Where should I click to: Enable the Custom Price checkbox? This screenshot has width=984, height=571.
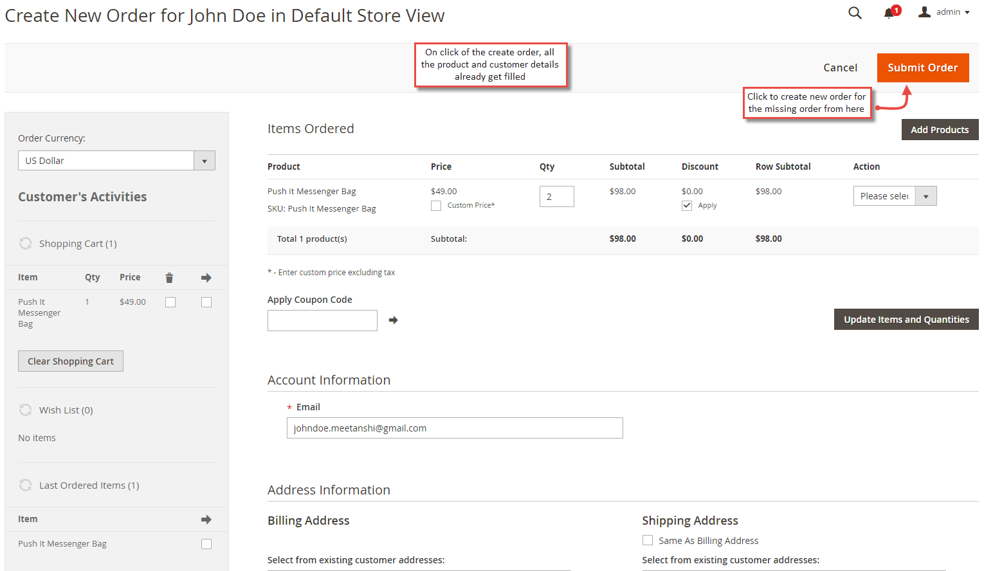point(436,205)
